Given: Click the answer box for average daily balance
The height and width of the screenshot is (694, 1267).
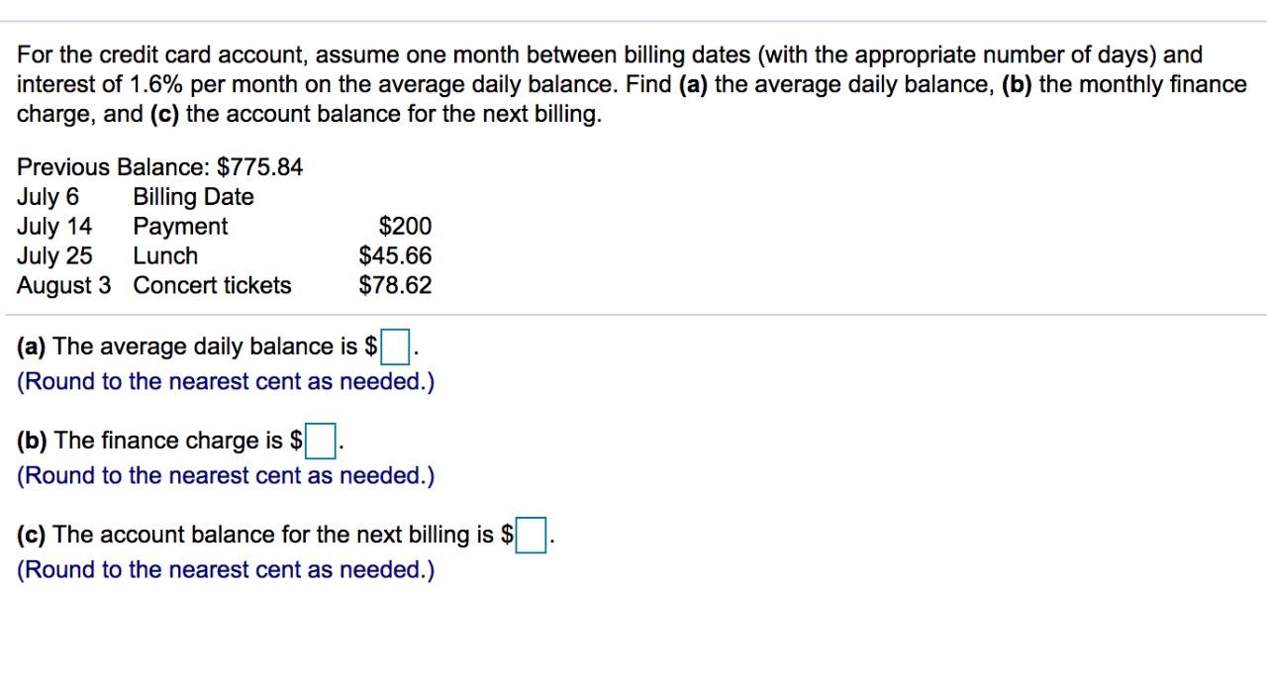Looking at the screenshot, I should click(395, 347).
